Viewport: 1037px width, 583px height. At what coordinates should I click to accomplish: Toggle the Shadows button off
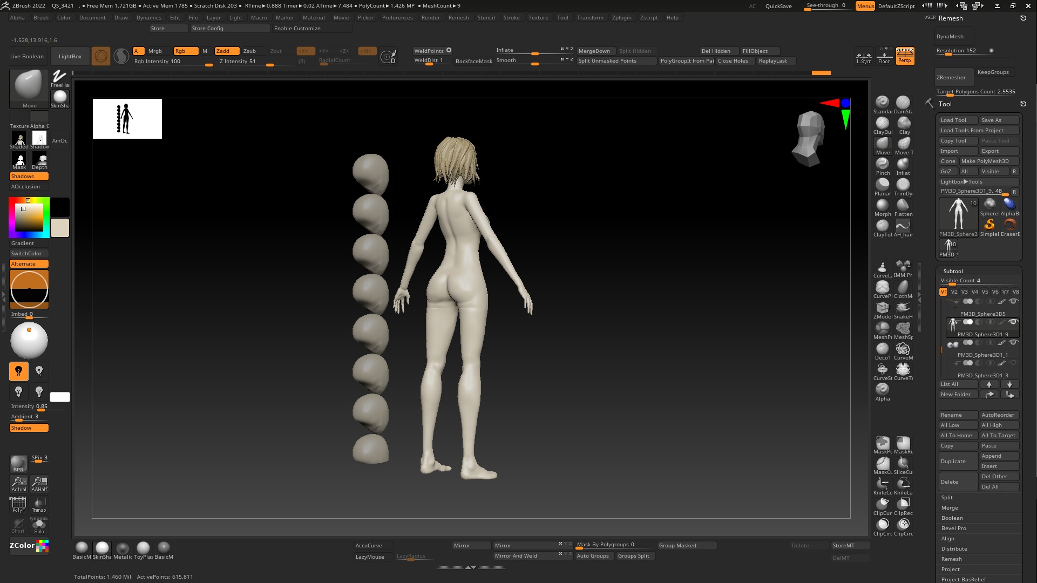[29, 177]
